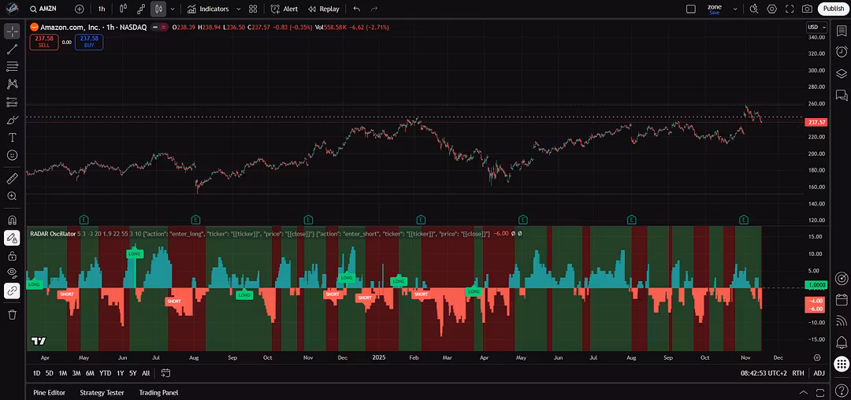Open the measure ruler tool
This screenshot has height=400, width=851.
coord(12,179)
